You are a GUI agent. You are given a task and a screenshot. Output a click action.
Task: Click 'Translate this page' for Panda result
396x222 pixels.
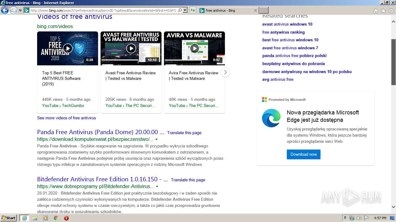tap(184, 133)
